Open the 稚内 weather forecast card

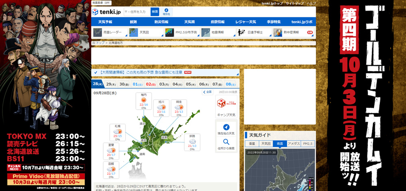click(144, 101)
